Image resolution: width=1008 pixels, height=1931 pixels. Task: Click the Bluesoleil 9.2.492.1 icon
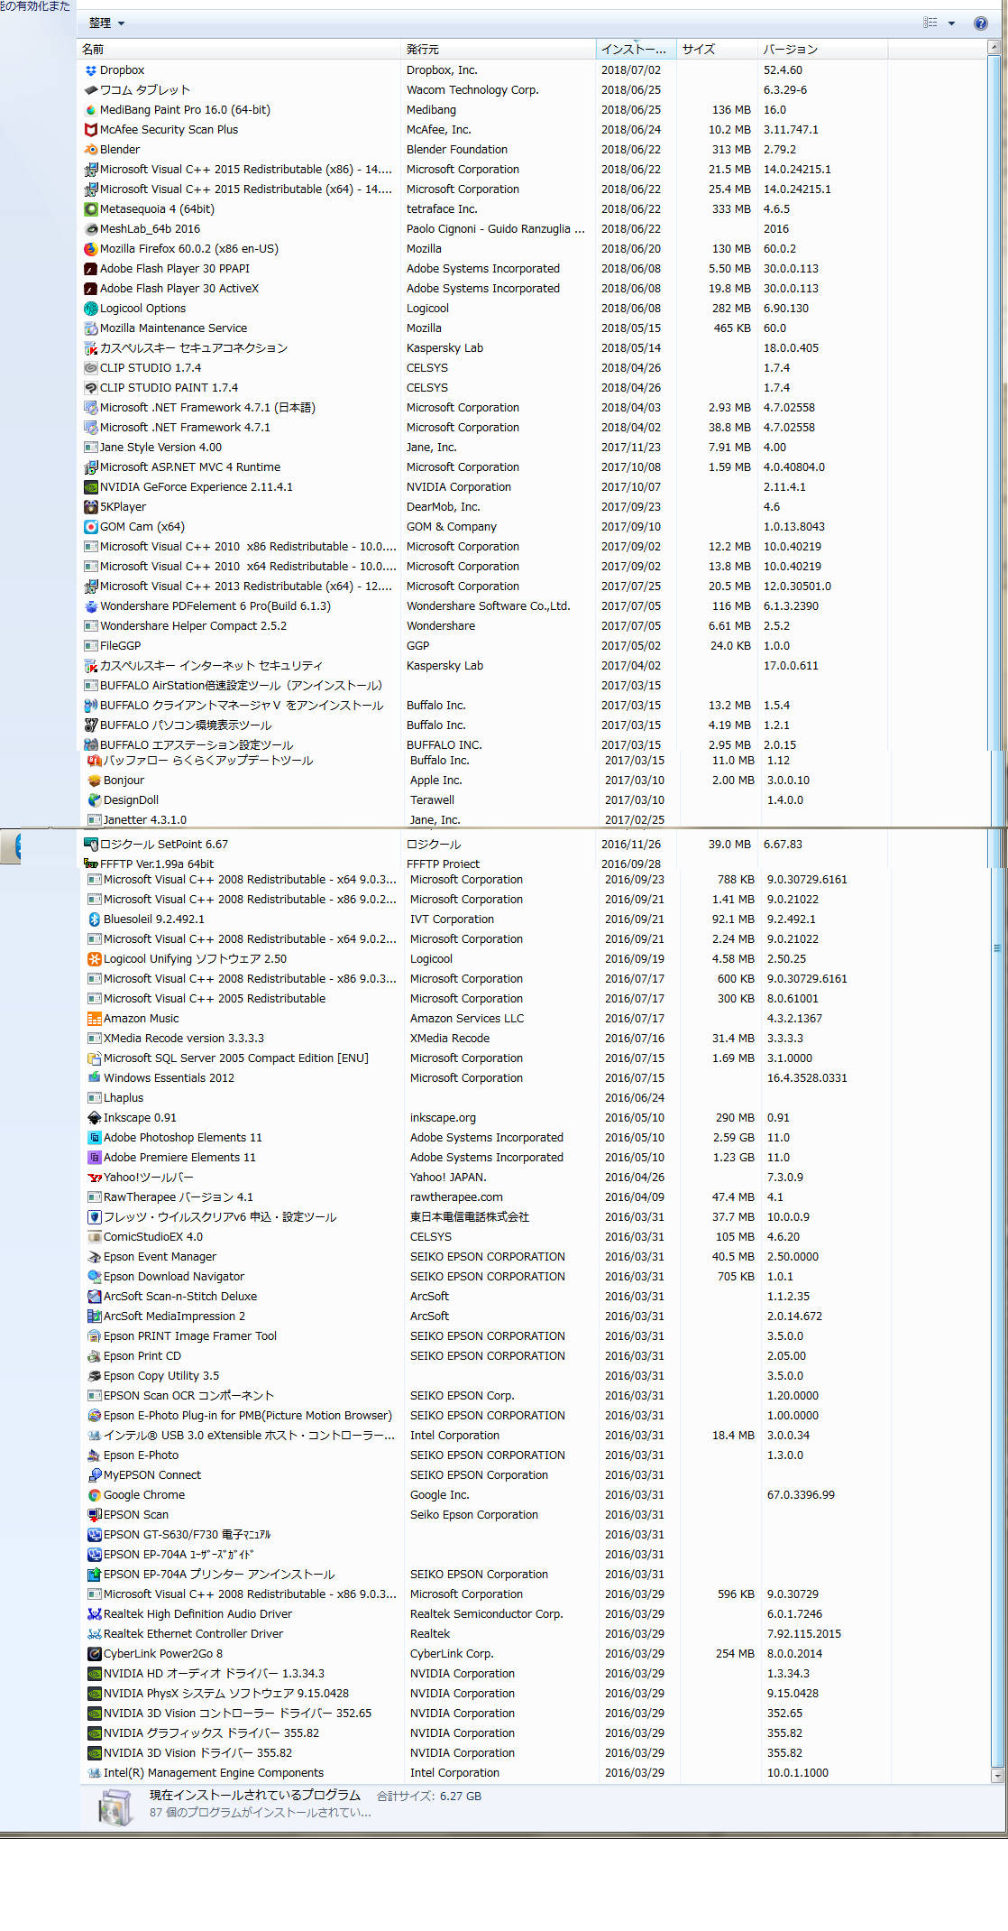tap(94, 919)
